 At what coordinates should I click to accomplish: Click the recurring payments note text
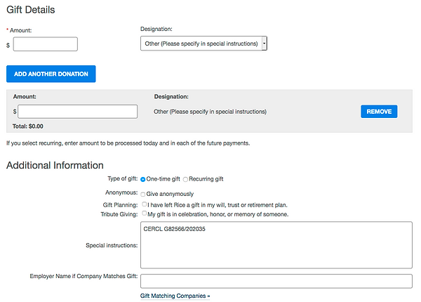pyautogui.click(x=128, y=143)
